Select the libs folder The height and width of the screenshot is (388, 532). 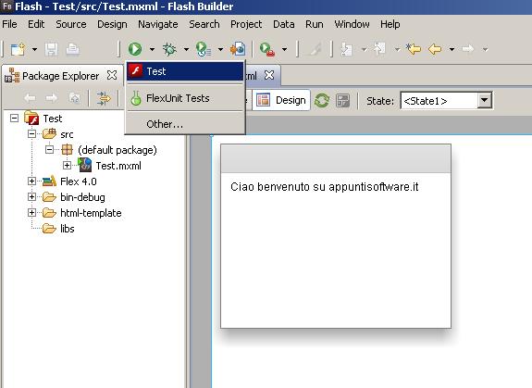[68, 229]
